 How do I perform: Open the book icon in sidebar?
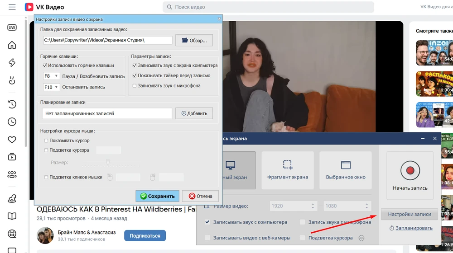click(x=12, y=216)
